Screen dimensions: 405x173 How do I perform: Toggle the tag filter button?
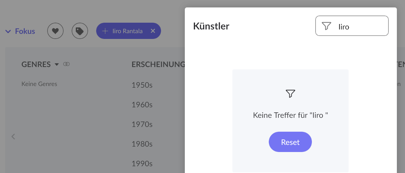point(80,31)
